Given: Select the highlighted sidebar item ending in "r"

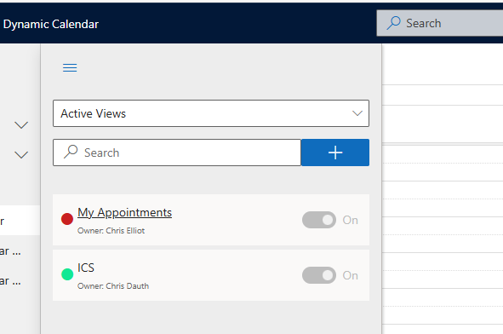Looking at the screenshot, I should pyautogui.click(x=20, y=221).
